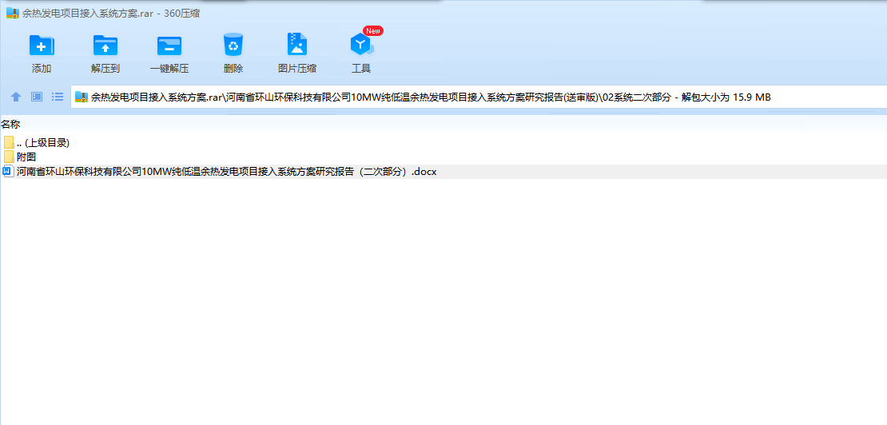Select the docx file Word icon

[8, 172]
